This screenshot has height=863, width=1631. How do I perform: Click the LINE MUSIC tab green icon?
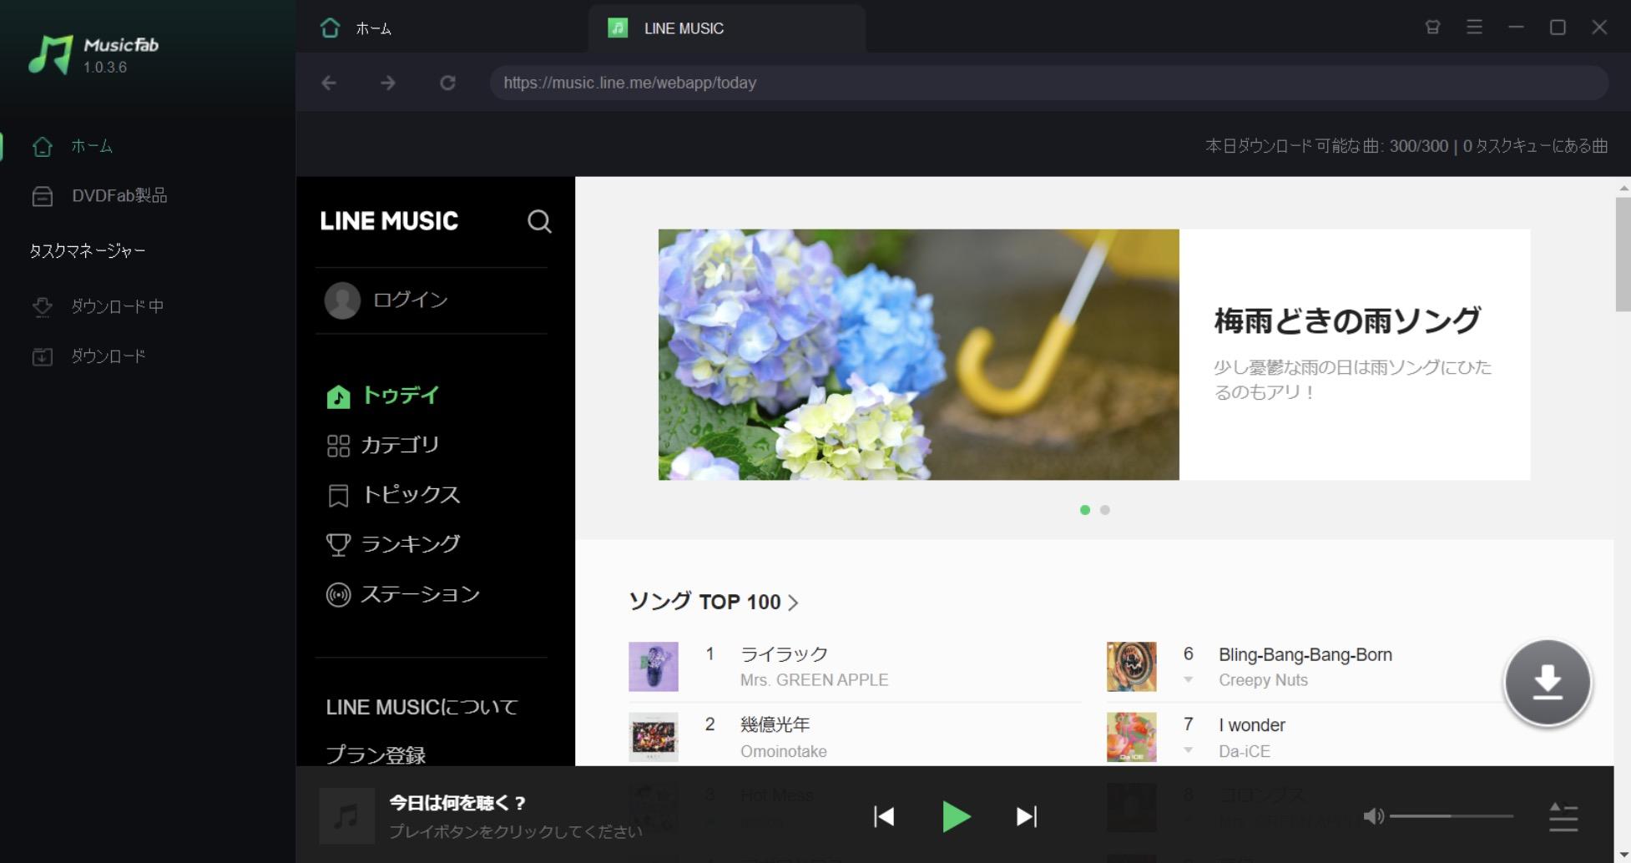[618, 28]
